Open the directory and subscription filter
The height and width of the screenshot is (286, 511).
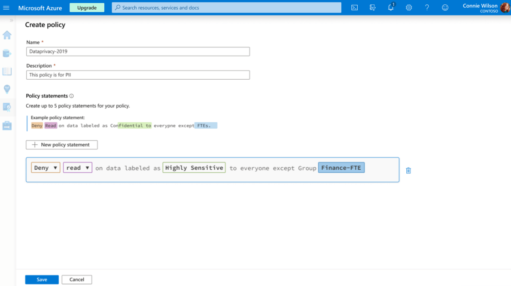373,8
